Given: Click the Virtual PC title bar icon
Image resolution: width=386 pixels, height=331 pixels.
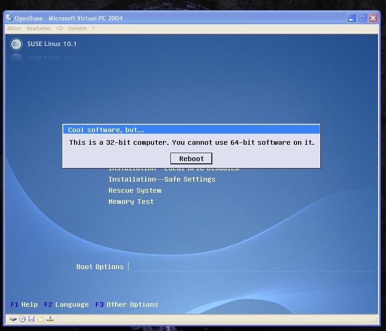Looking at the screenshot, I should (x=9, y=18).
